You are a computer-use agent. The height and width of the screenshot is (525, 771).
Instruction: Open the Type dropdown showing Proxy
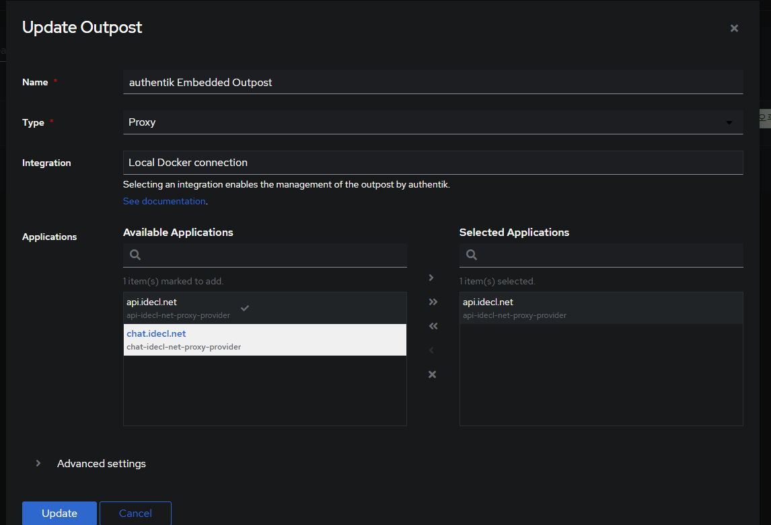point(433,122)
